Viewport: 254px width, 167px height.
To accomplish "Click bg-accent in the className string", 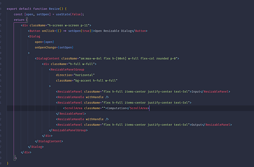I will coord(83,81).
